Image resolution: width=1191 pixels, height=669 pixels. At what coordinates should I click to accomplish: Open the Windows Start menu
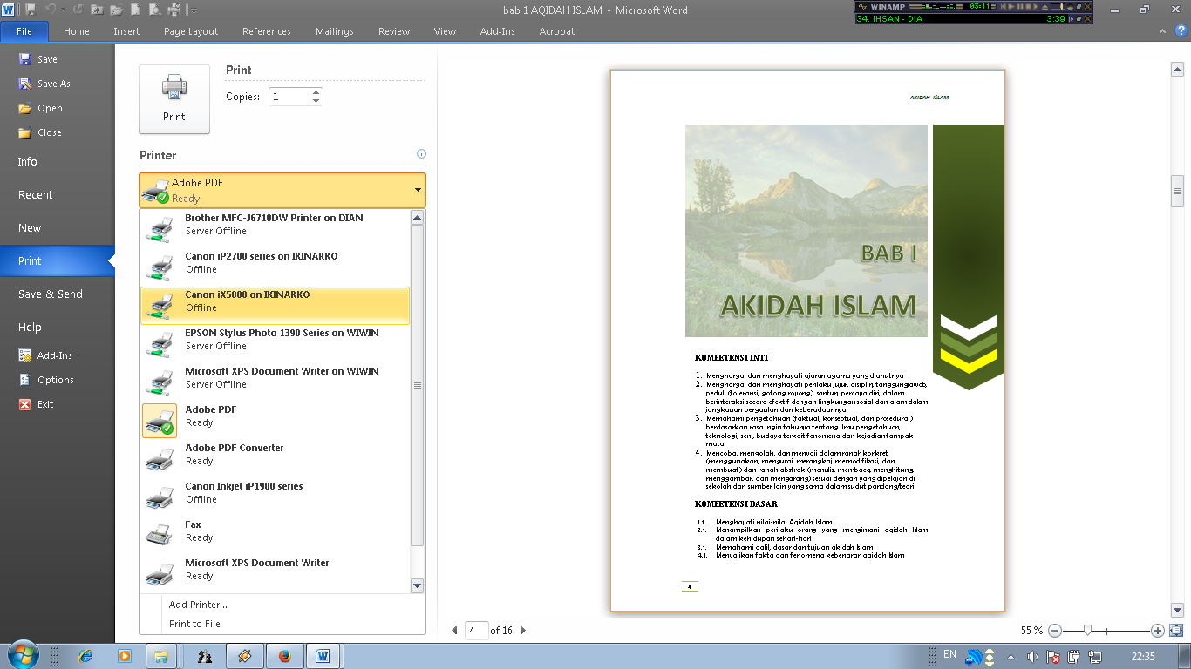22,656
